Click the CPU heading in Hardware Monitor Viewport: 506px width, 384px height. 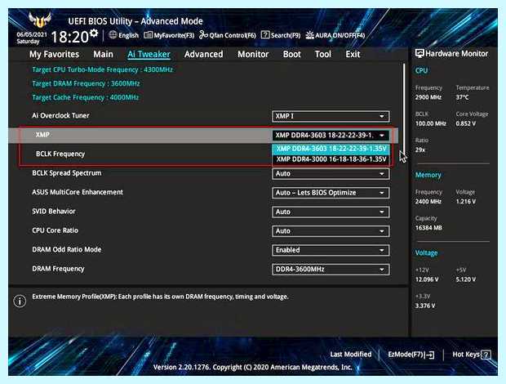pos(421,70)
